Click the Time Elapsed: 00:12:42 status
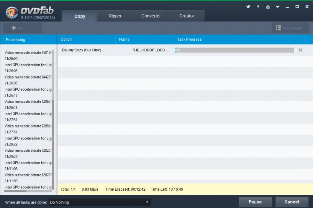 click(125, 189)
